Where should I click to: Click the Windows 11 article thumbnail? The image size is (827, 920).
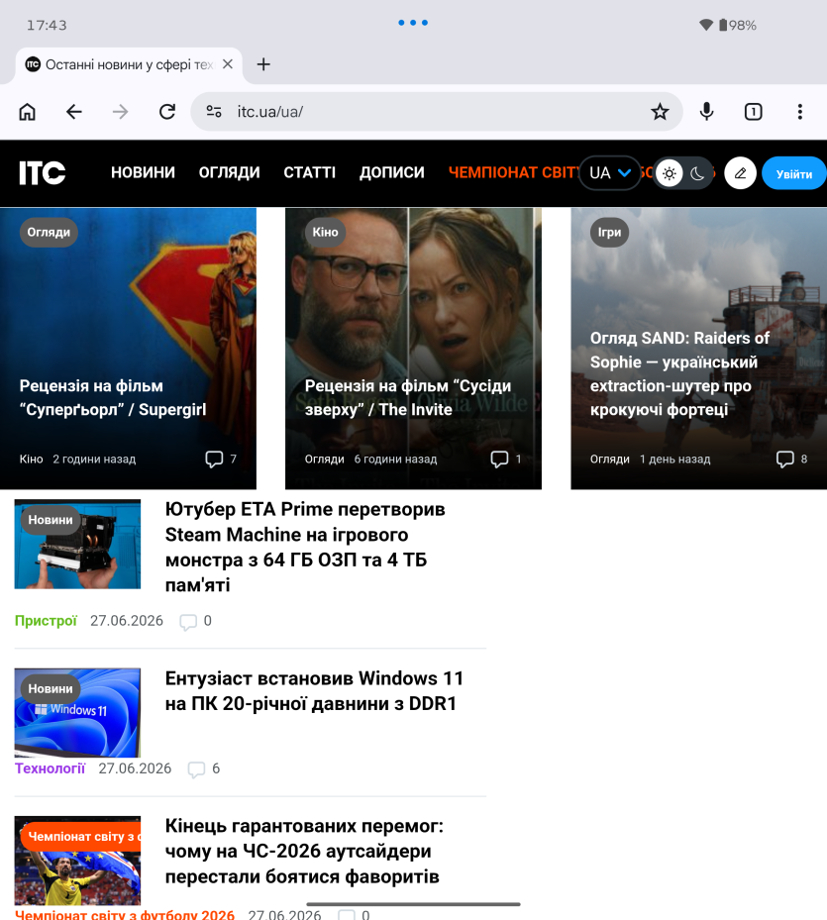tap(77, 713)
